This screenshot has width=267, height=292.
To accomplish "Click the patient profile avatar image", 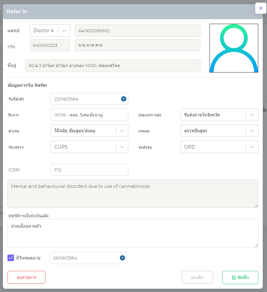I will (x=234, y=48).
